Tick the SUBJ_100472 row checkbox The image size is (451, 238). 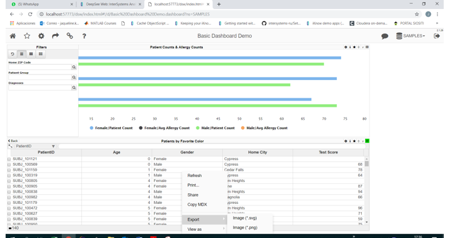(9, 208)
